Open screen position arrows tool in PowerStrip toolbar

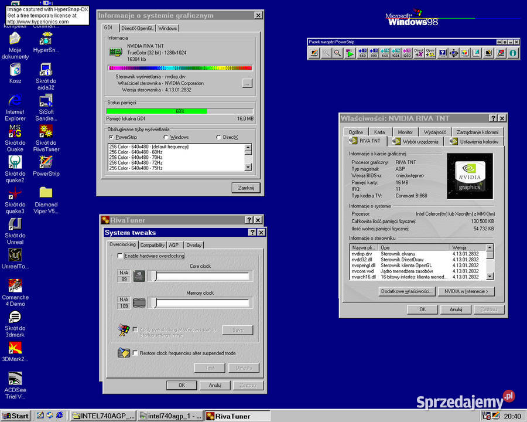454,53
